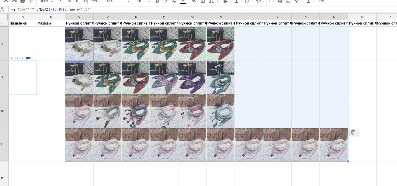Image resolution: width=397 pixels, height=186 pixels.
Task: Select the purple scarf image in cell G9
Action: point(192,77)
